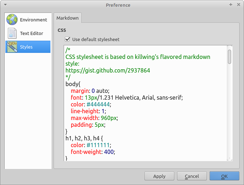Switch to the Markdown tab
This screenshot has width=244, height=185.
coord(68,18)
